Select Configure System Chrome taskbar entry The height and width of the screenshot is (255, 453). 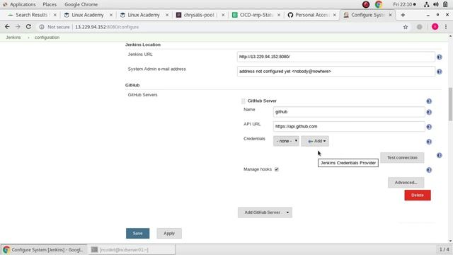pos(44,249)
